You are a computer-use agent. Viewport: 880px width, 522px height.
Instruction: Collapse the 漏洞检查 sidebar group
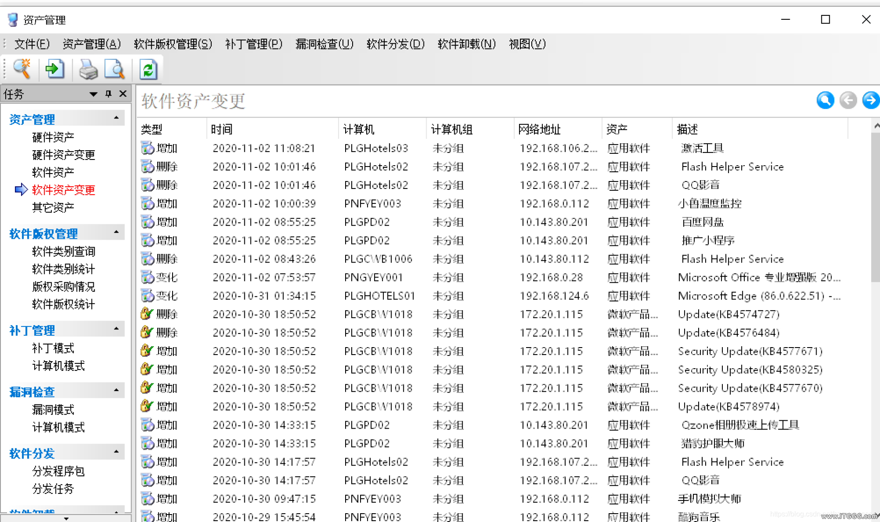click(x=116, y=390)
